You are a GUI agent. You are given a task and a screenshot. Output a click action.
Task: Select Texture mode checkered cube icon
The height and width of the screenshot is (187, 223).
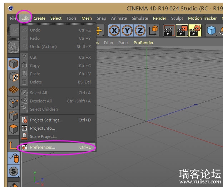coord(13,77)
